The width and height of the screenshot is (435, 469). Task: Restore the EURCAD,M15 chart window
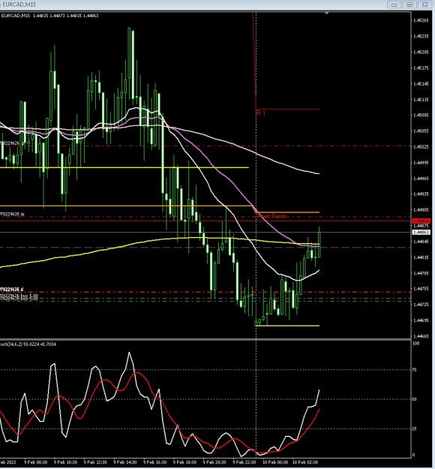[x=409, y=5]
